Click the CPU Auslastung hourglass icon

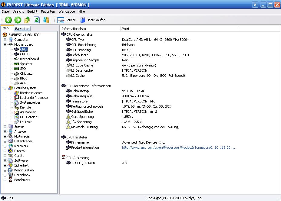64,157
